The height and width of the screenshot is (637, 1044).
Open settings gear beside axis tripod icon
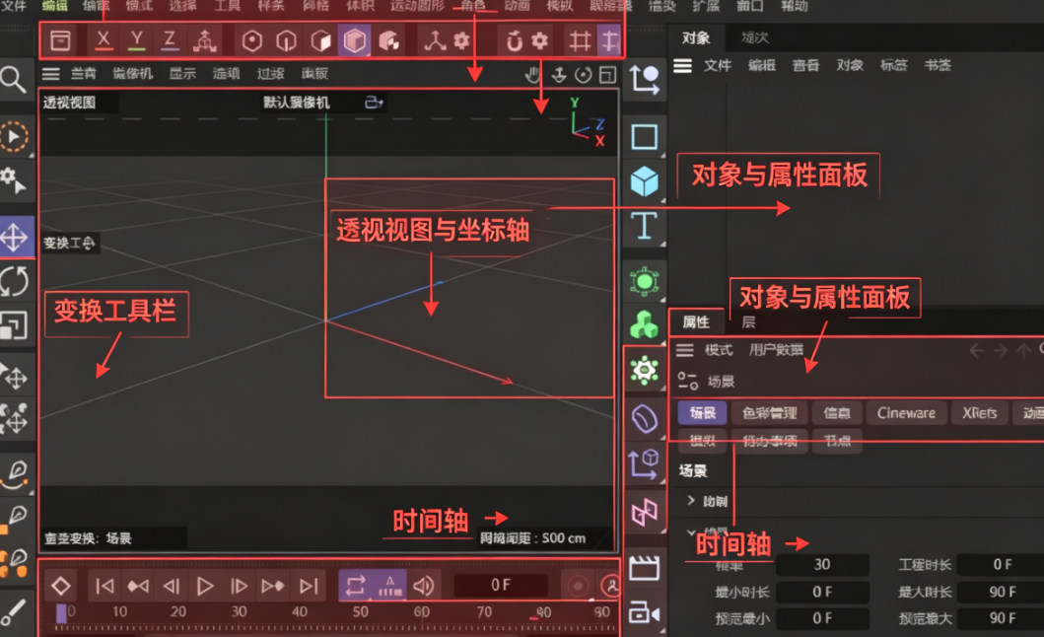coord(461,41)
